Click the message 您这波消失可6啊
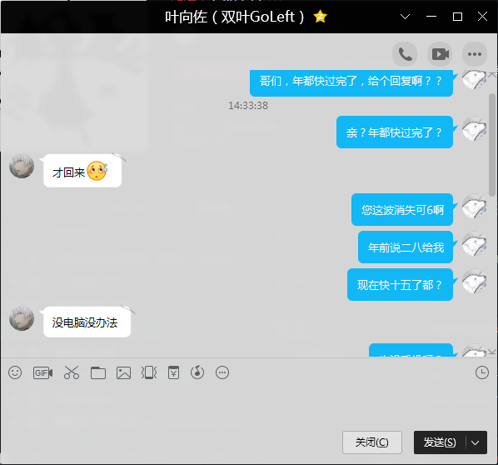 click(x=402, y=209)
